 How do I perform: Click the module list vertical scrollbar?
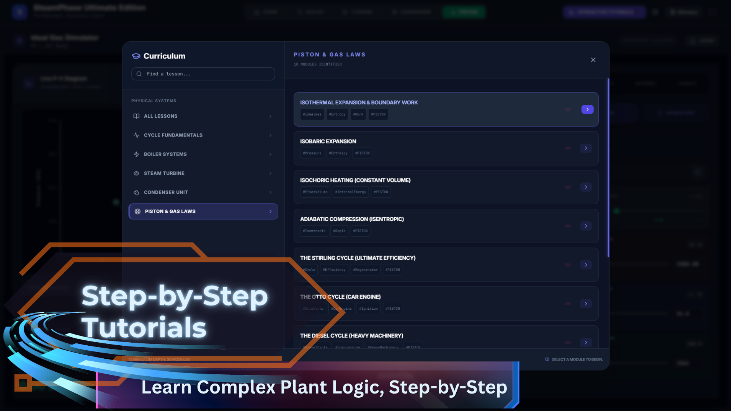coord(608,168)
